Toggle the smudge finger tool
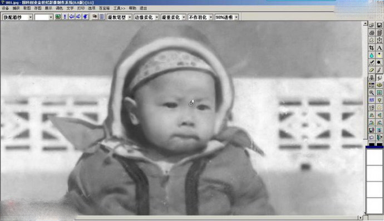 click(379, 78)
